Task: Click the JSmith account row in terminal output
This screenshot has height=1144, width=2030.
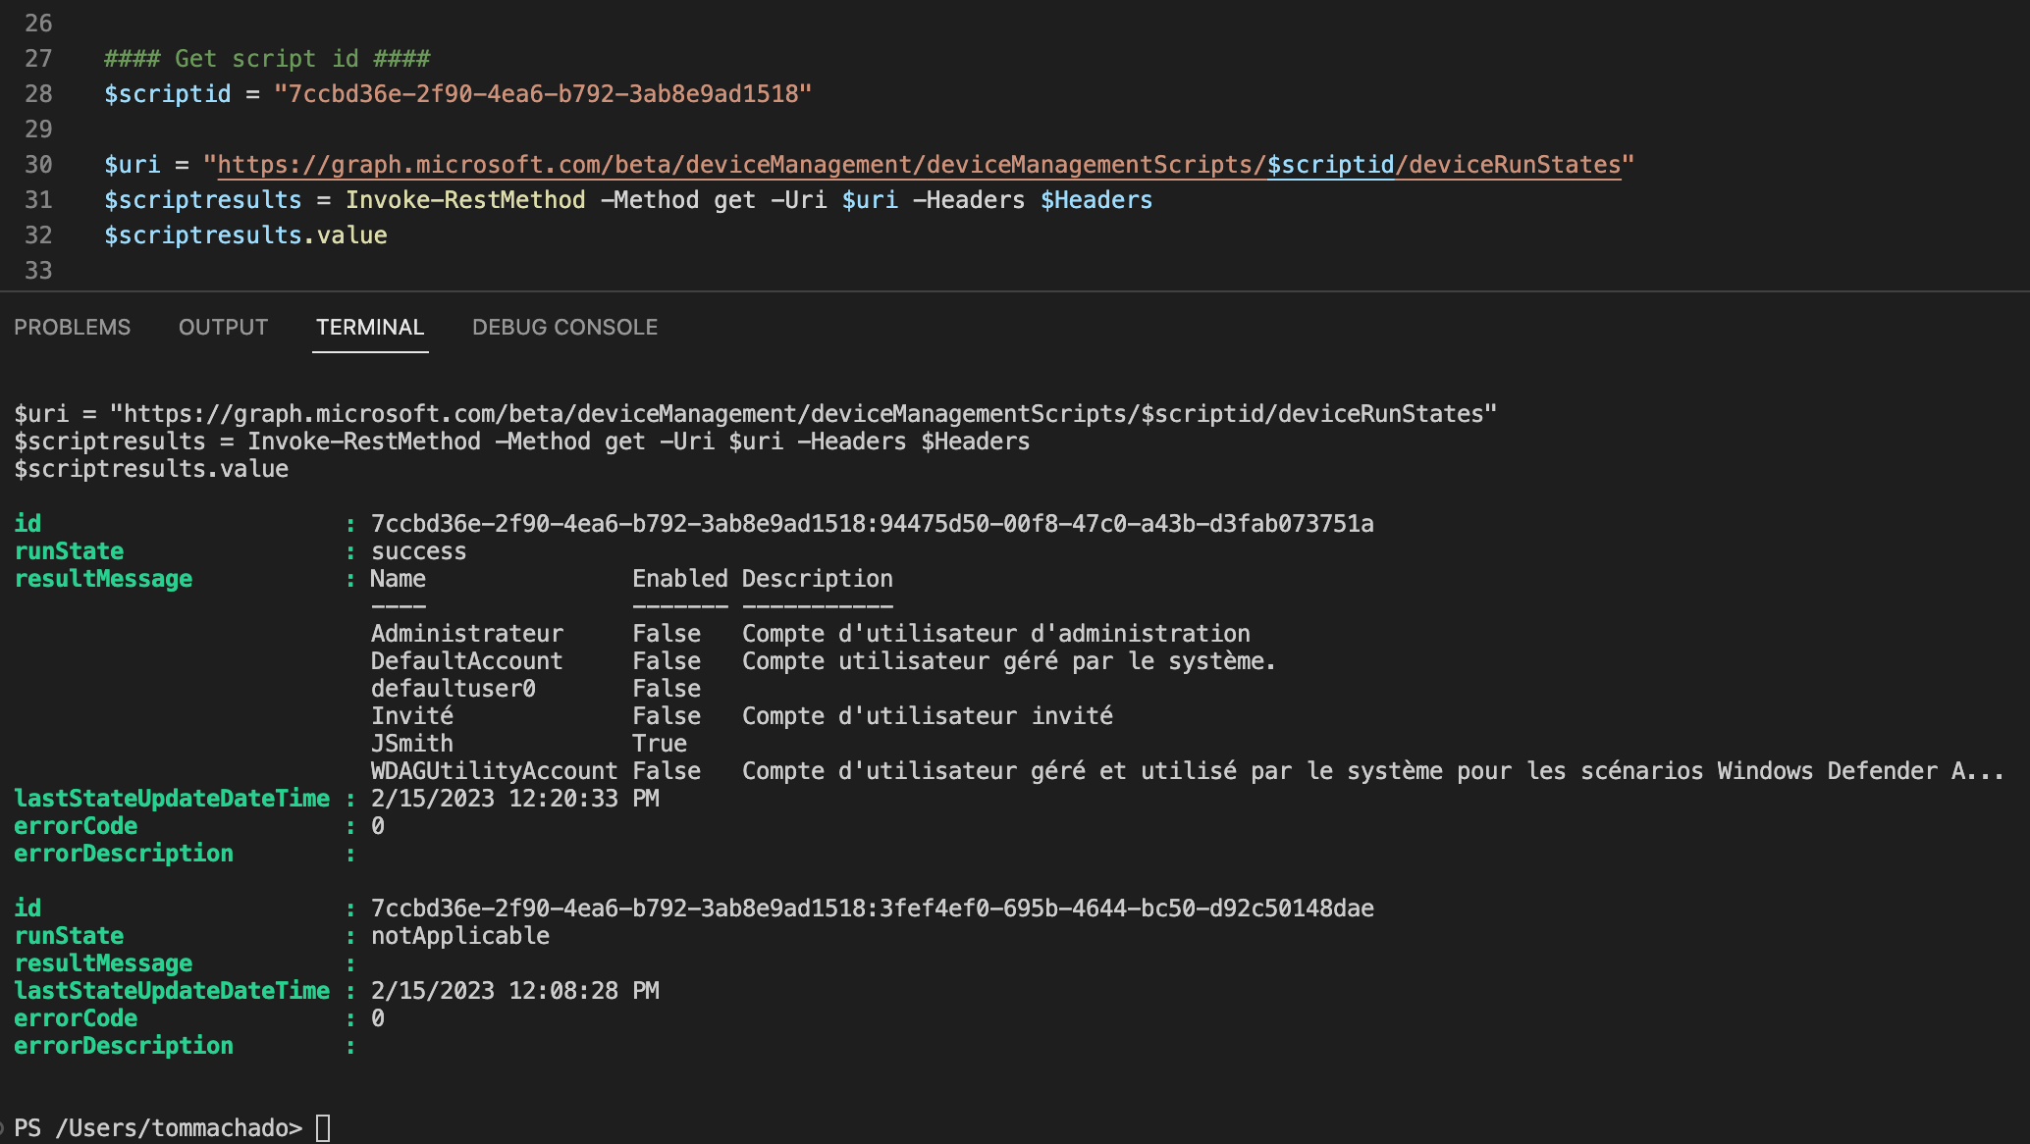Action: (412, 744)
